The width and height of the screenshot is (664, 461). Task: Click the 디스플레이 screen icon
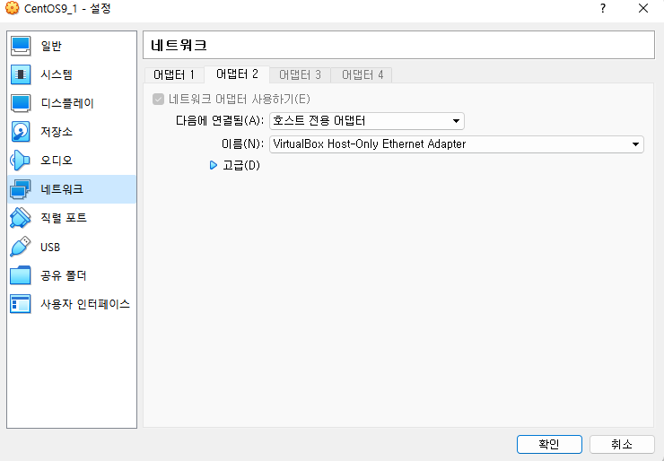coord(21,103)
